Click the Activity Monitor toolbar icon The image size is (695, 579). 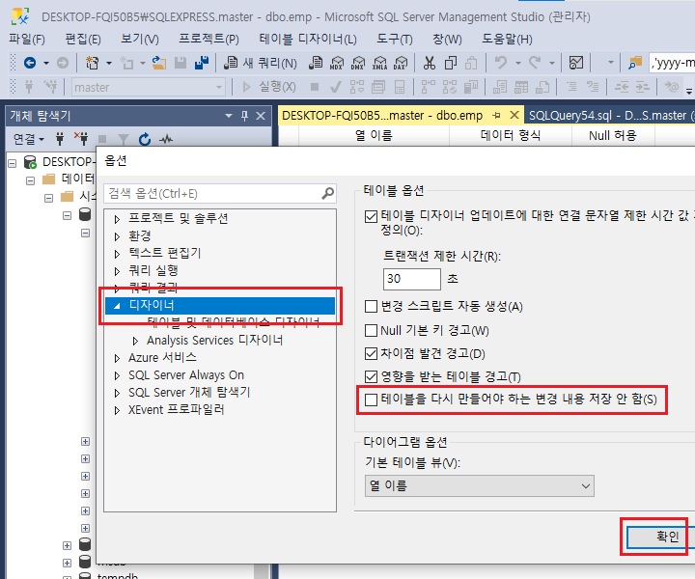pos(575,63)
